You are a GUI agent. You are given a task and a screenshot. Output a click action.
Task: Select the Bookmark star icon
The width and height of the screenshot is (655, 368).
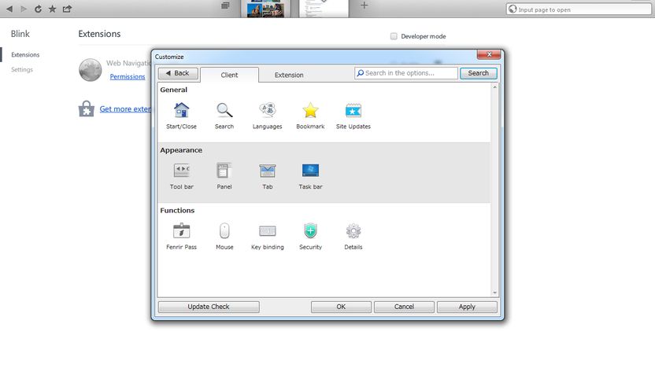pos(310,111)
